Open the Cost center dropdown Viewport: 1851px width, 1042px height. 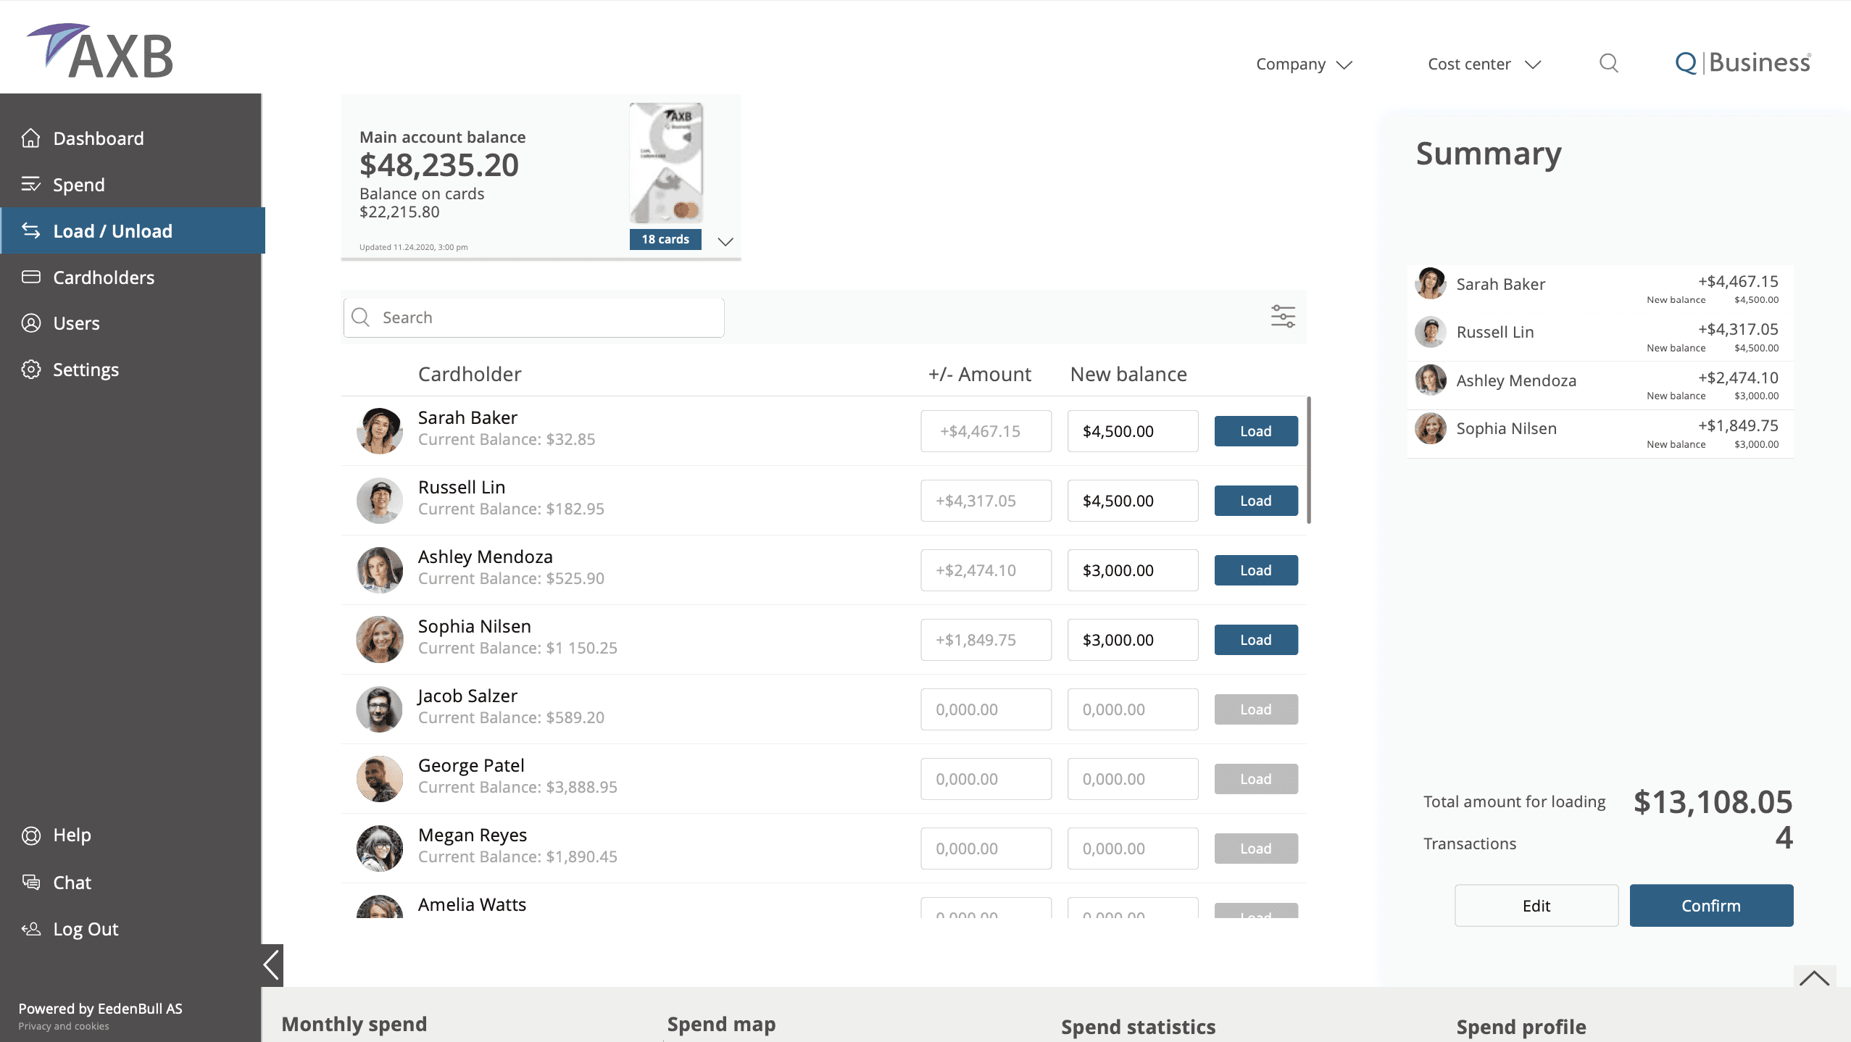pyautogui.click(x=1484, y=64)
